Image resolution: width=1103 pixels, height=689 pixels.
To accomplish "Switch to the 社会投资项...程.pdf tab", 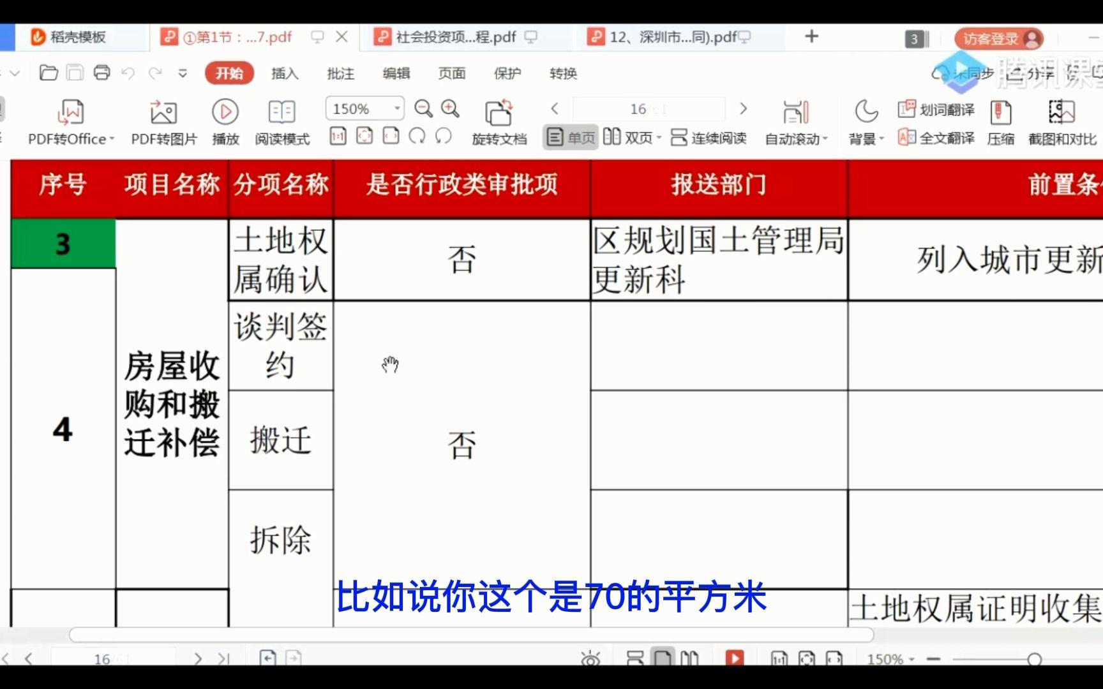I will coord(456,37).
